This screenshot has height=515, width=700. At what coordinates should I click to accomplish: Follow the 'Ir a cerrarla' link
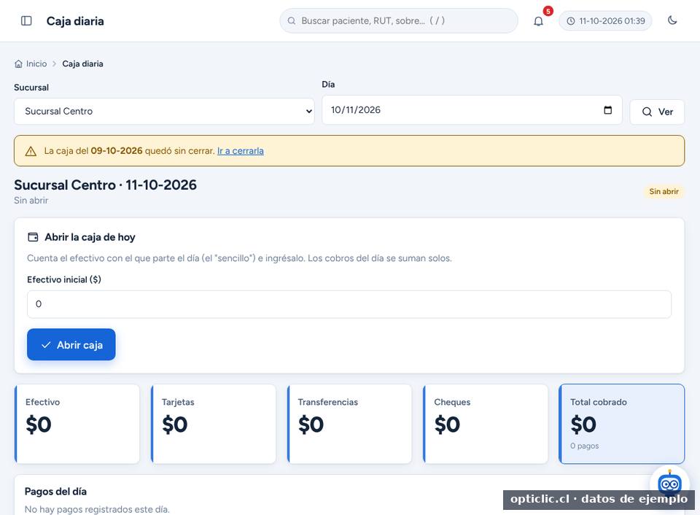coord(240,151)
